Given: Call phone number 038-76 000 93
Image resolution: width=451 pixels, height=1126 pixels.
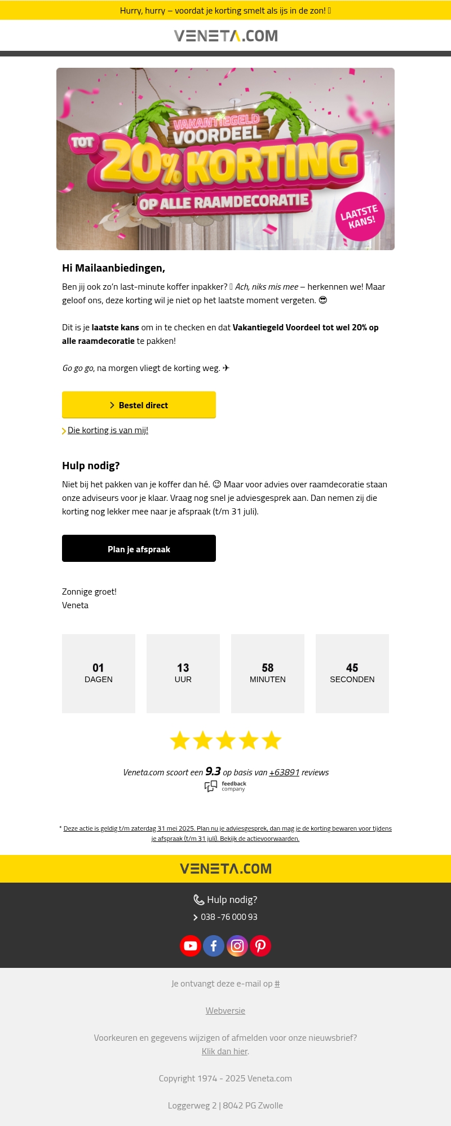Looking at the screenshot, I should tap(229, 917).
